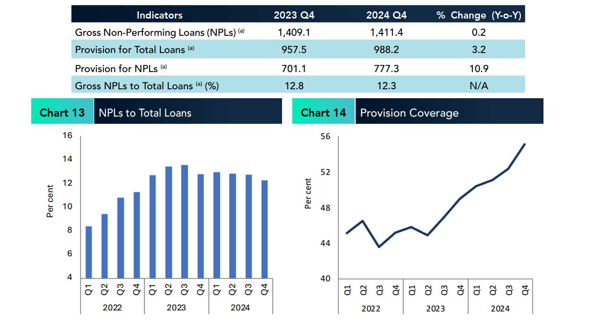Click the 'Indicators' column header
Screen dimensions: 592x334
[160, 15]
